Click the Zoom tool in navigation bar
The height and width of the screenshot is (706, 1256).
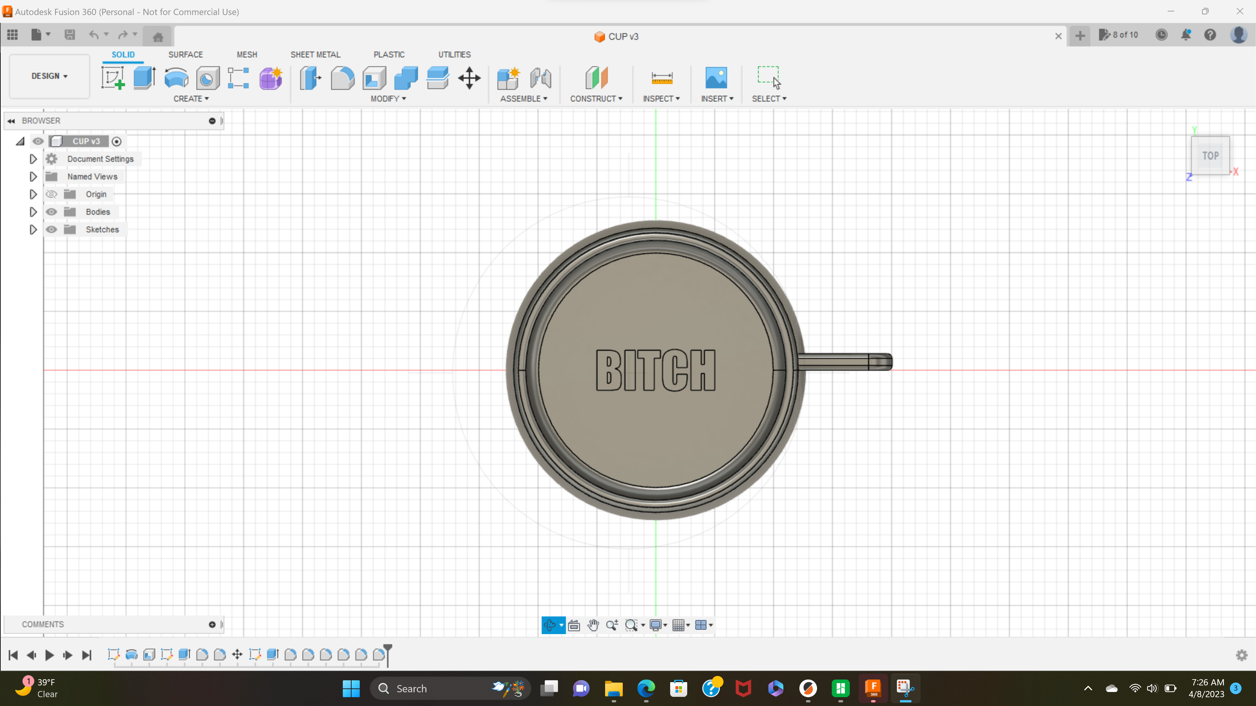(612, 625)
